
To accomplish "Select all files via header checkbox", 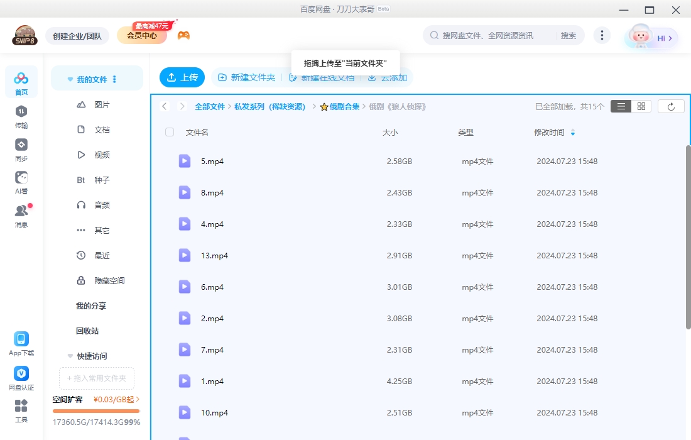I will click(168, 132).
